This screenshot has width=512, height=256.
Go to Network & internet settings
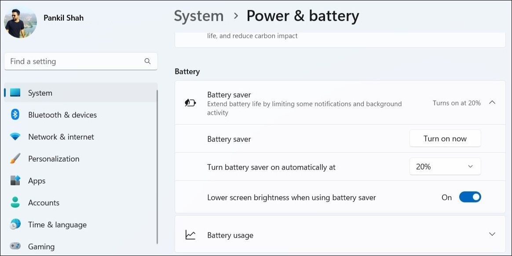click(61, 137)
